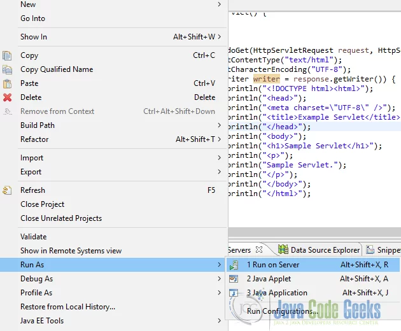Image resolution: width=401 pixels, height=331 pixels.
Task: Click the highlighted writer variable in code
Action: point(267,79)
